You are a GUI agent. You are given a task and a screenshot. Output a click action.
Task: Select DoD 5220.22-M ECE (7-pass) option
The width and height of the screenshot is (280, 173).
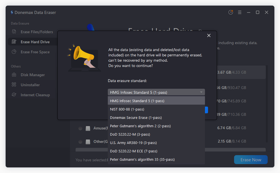[x=134, y=151]
